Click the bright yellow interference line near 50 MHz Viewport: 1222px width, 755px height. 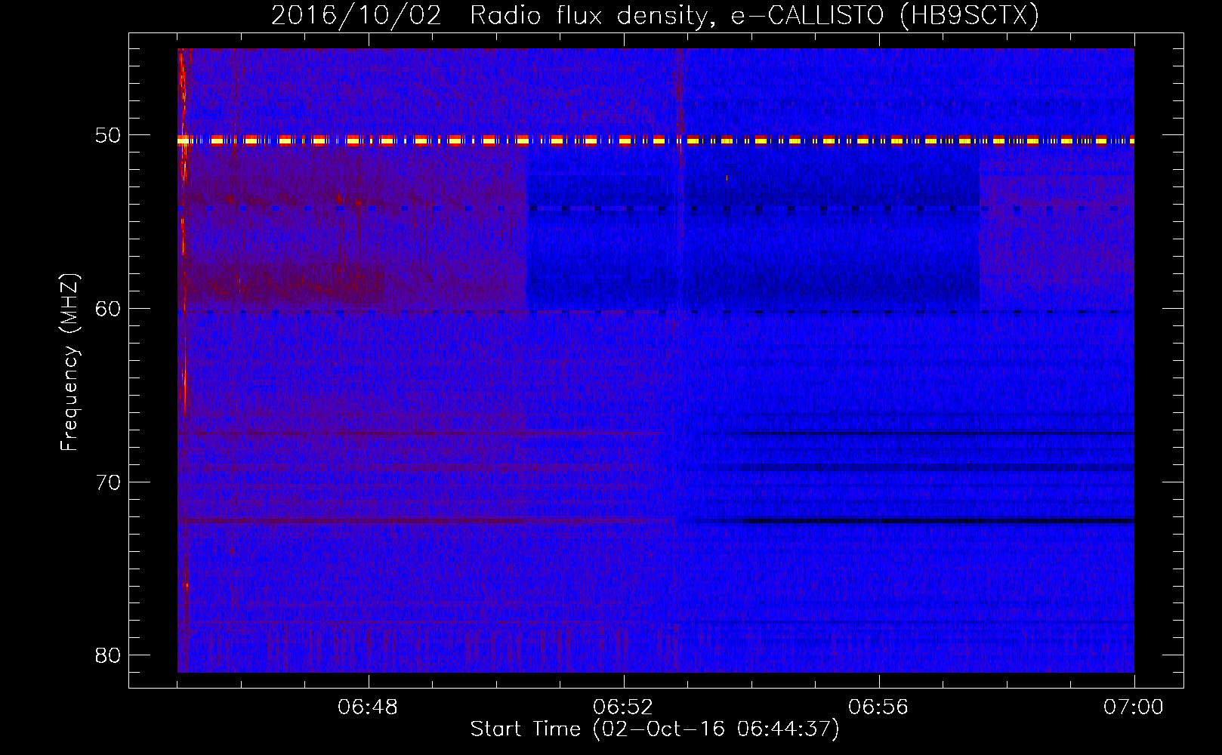pyautogui.click(x=656, y=140)
